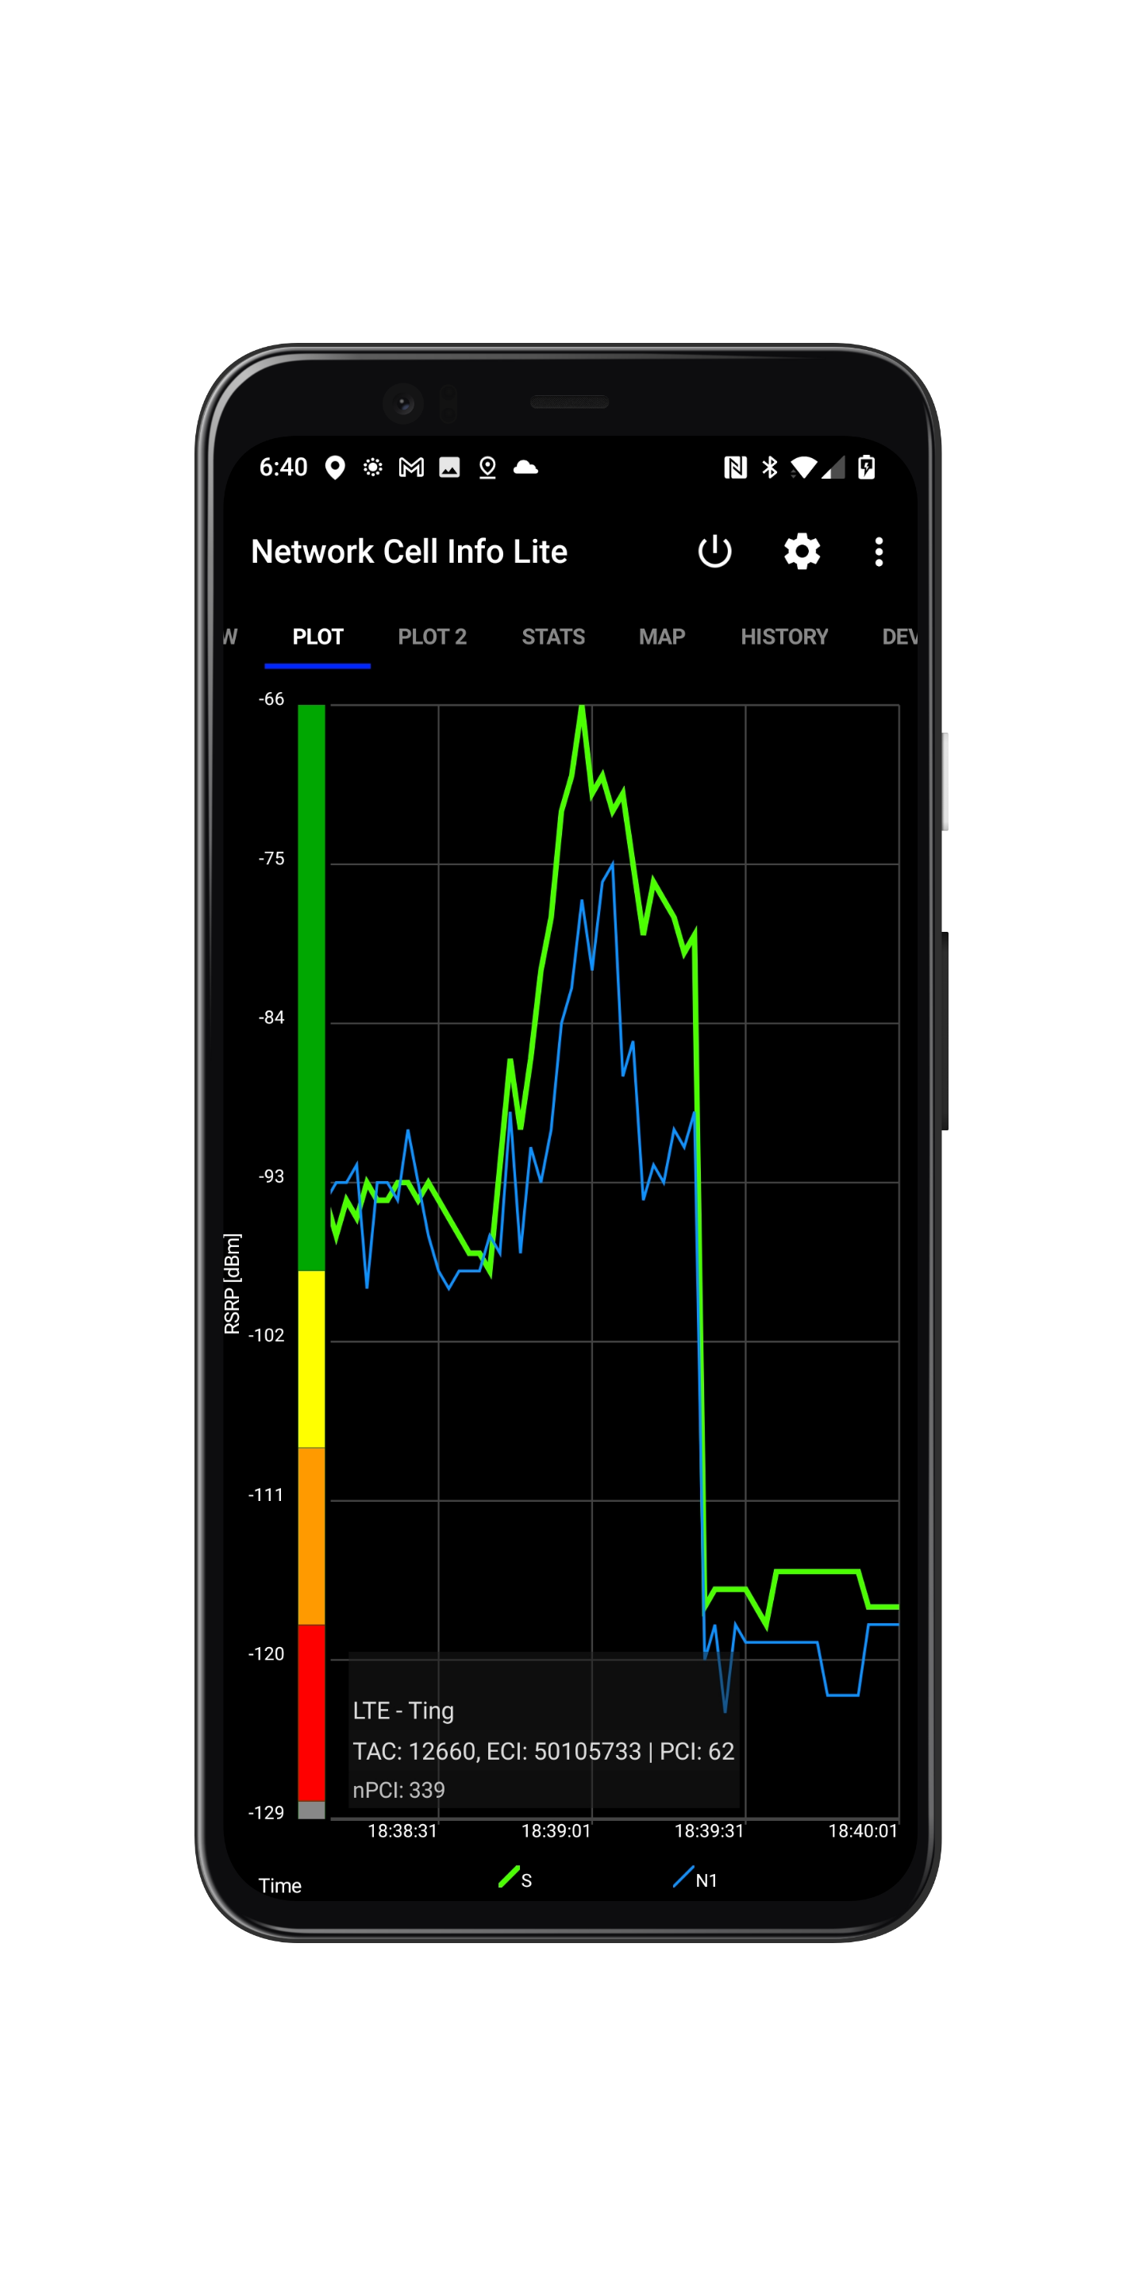Tap the Network Cell Info Lite title
Screen dimensions: 1143x2286
click(409, 551)
